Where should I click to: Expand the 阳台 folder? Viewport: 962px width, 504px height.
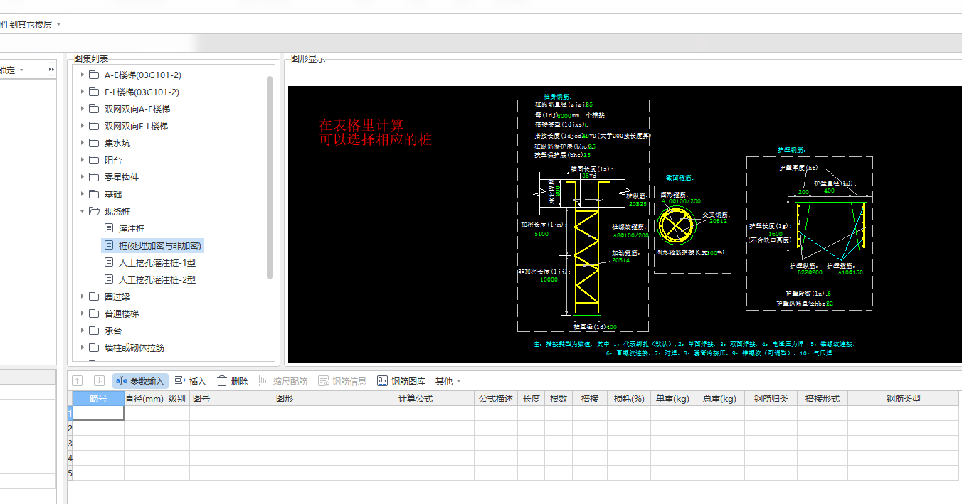83,160
